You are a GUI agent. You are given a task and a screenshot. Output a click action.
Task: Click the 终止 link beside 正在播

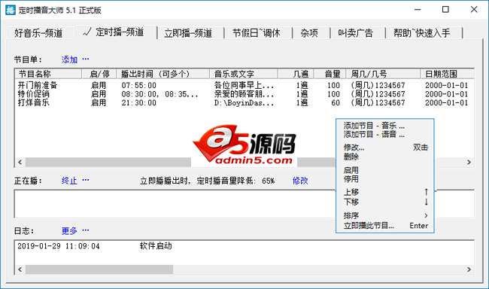[x=69, y=181]
